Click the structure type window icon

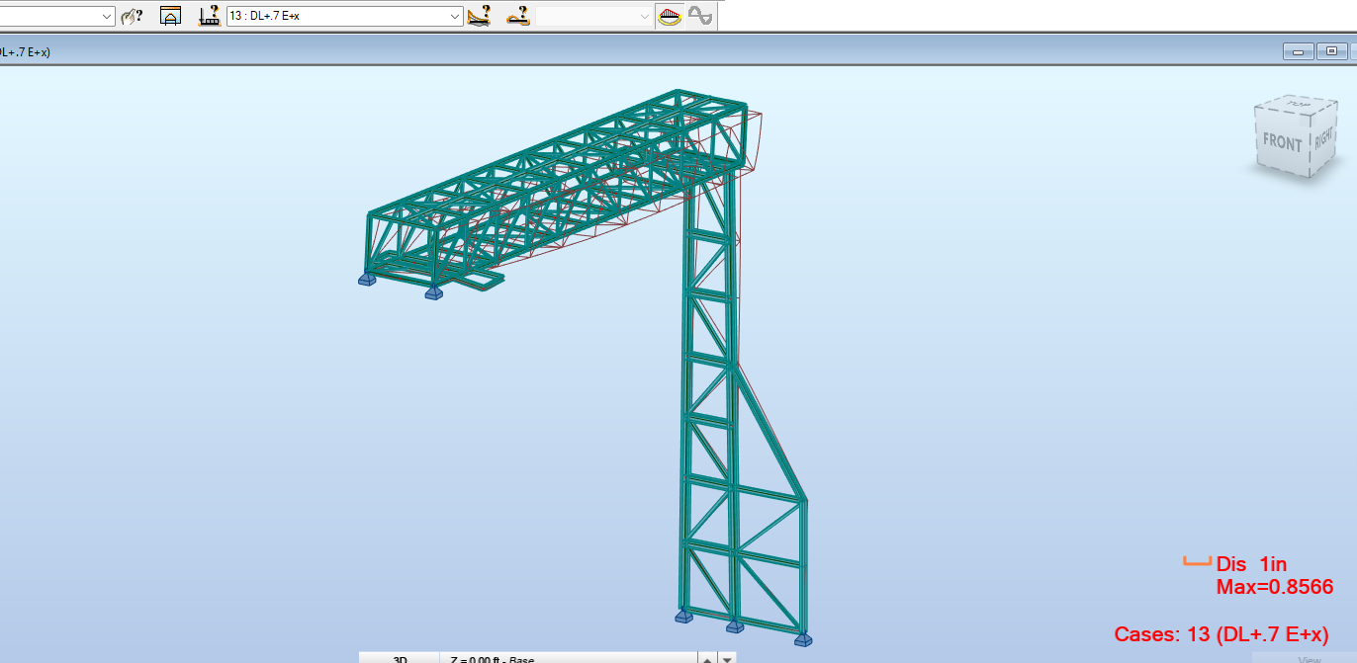170,16
